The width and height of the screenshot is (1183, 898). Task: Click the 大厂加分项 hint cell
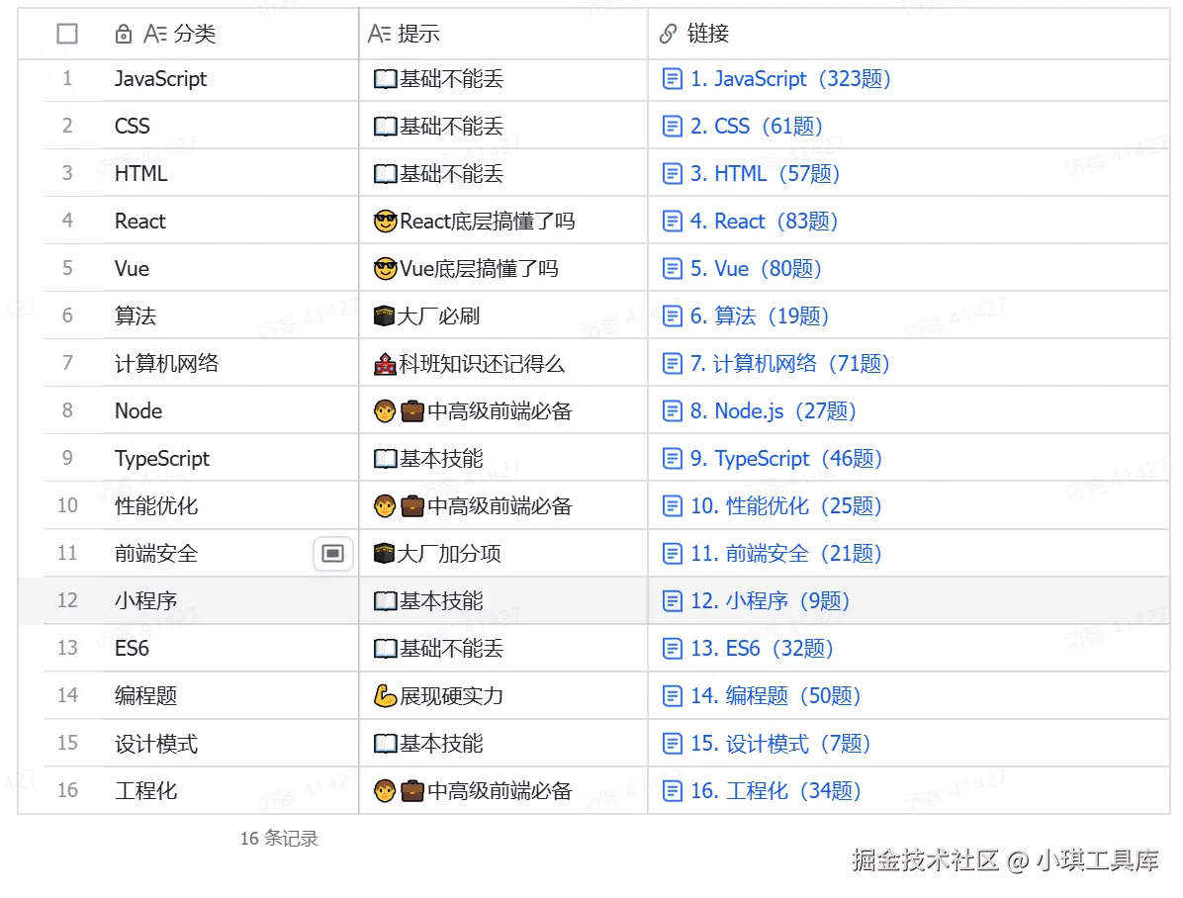point(503,554)
